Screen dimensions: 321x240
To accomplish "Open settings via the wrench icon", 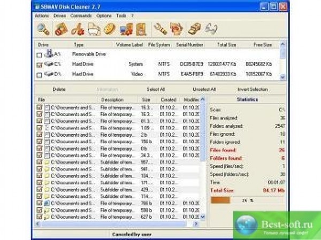I will 160,29.
